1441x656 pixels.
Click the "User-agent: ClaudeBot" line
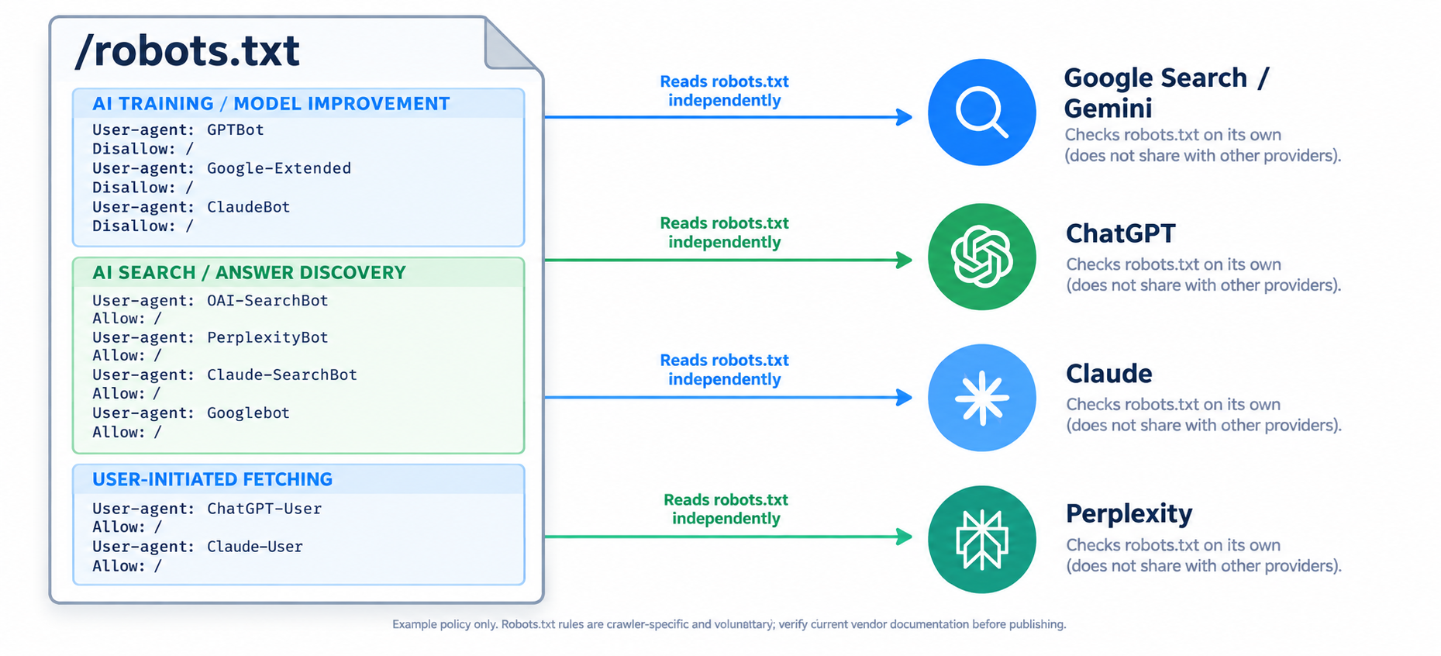click(x=191, y=207)
